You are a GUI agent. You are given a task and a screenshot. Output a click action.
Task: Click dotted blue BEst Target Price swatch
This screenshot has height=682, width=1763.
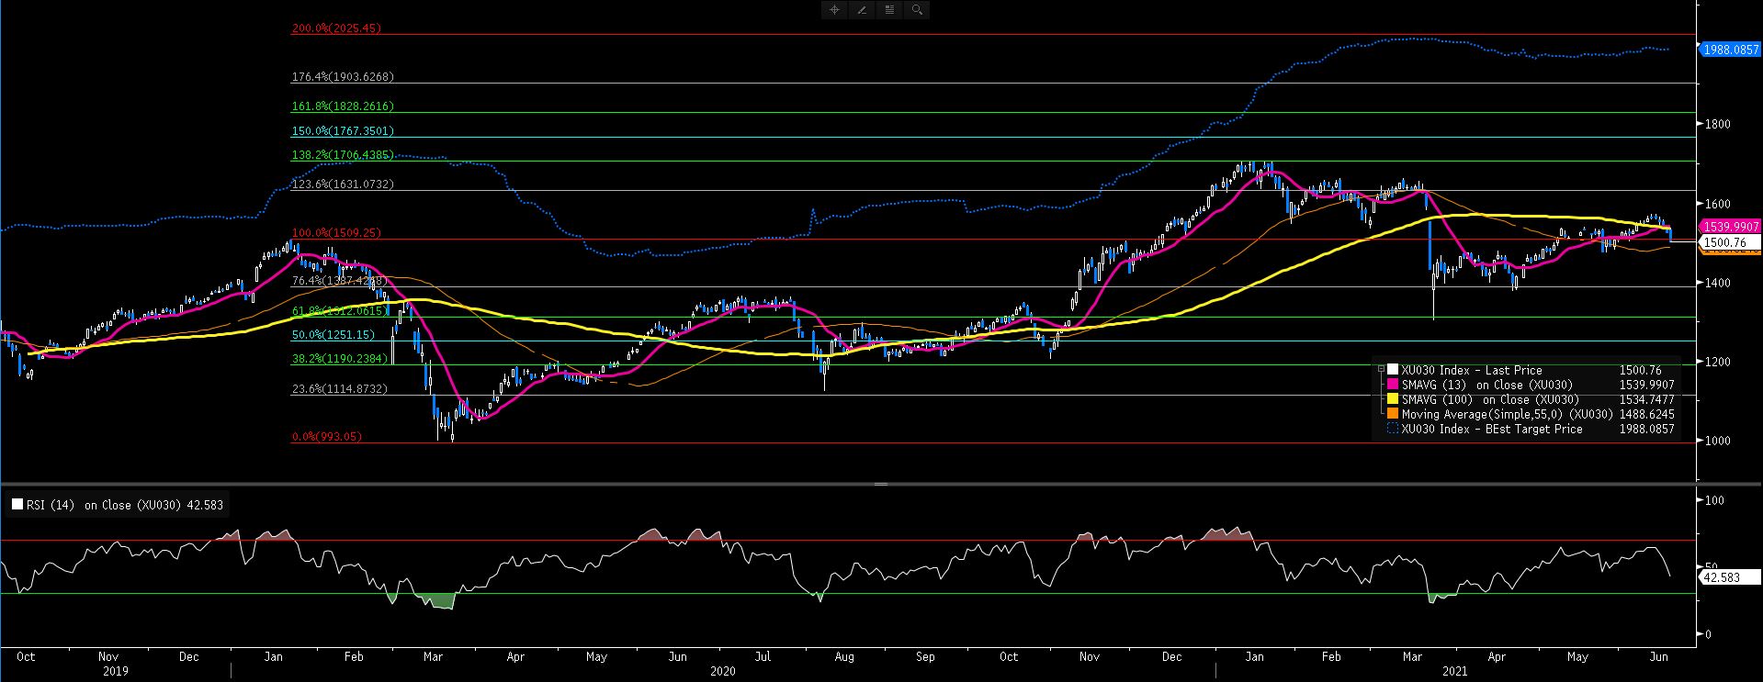click(1393, 429)
